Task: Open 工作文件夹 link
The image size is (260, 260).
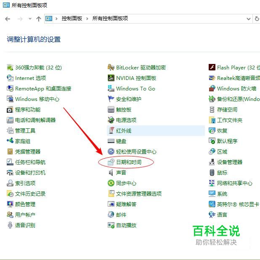Action: click(x=230, y=120)
